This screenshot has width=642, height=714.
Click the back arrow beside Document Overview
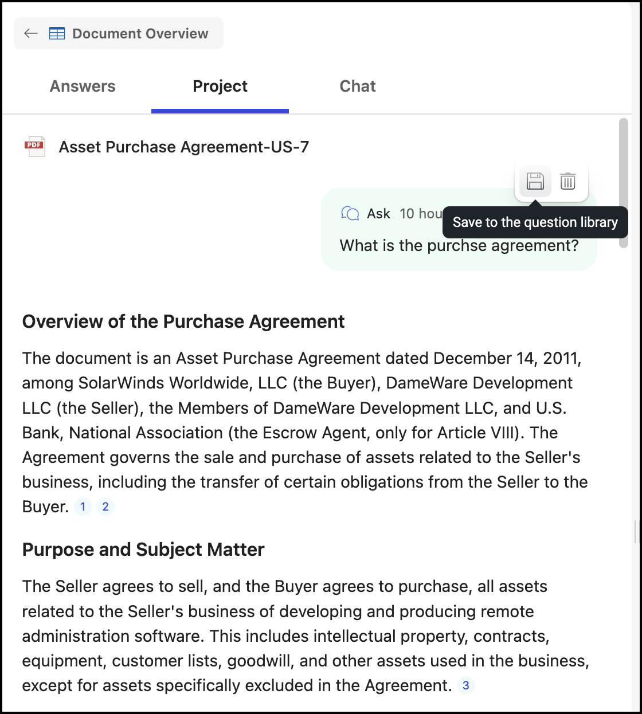click(x=31, y=34)
